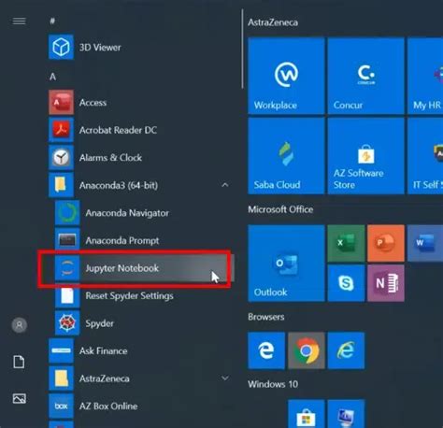Launch the Microsoft Store tile
This screenshot has height=428, width=443.
307,414
